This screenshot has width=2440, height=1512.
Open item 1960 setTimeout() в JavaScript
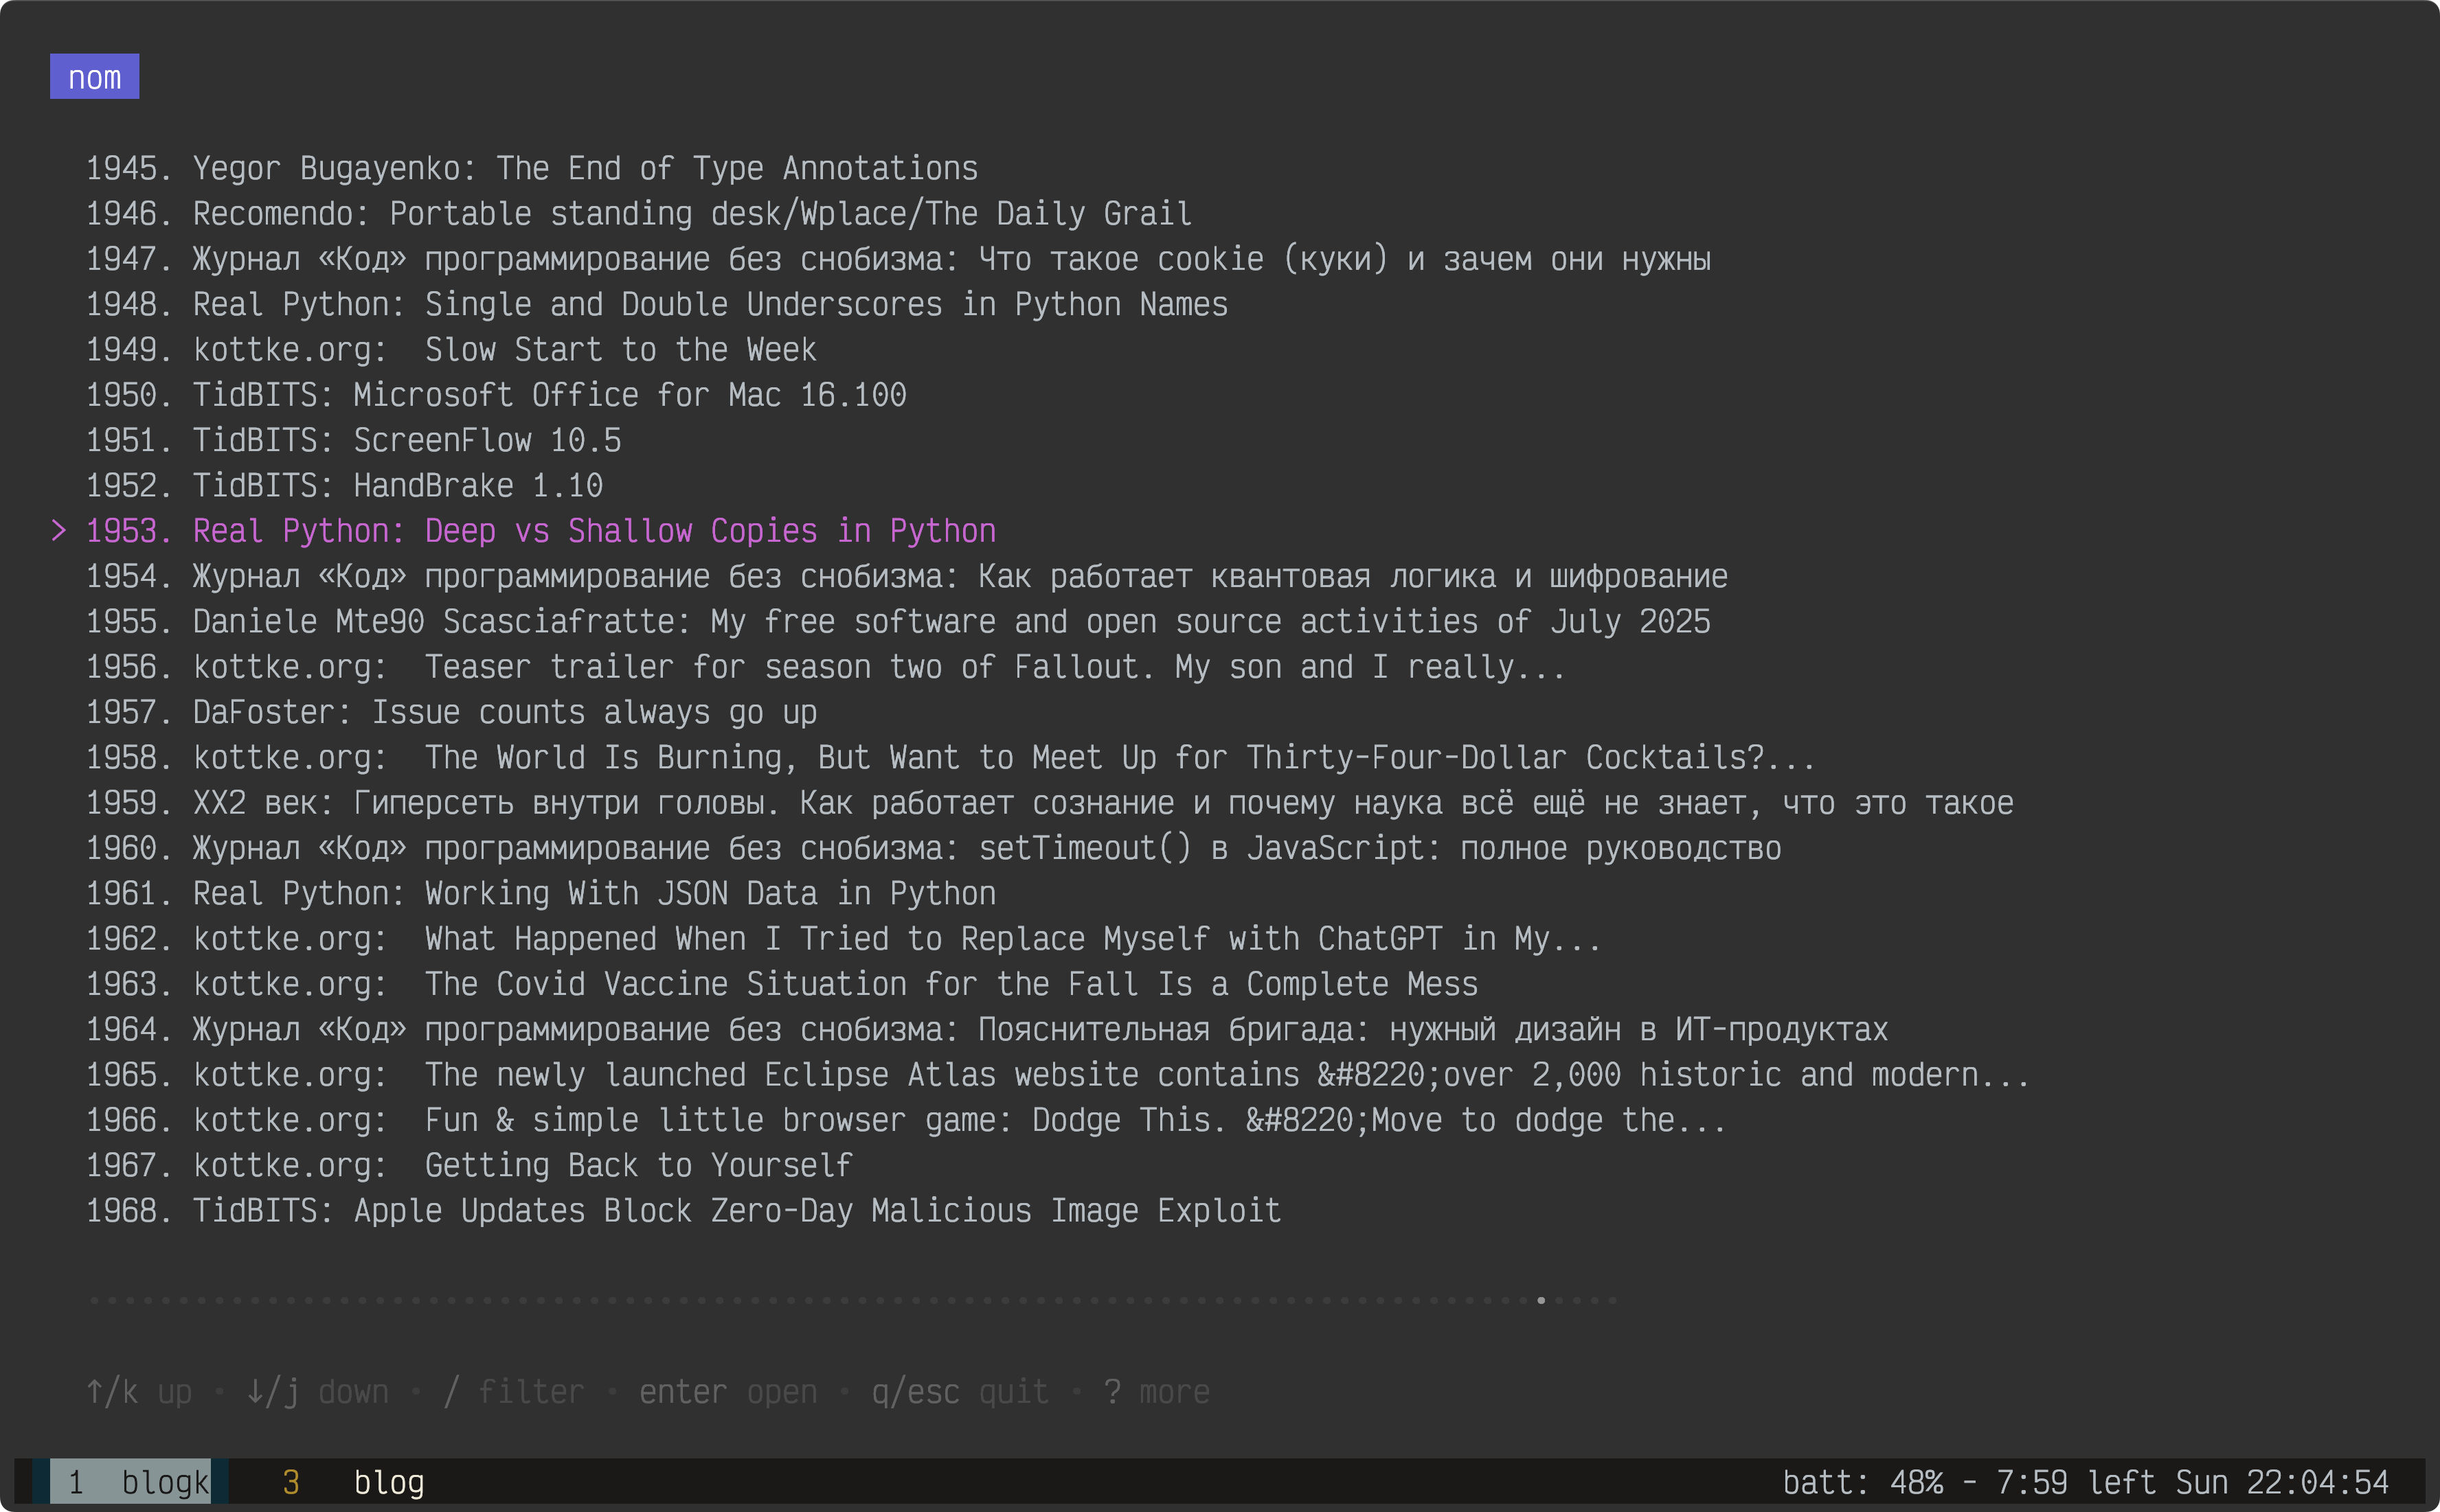[x=934, y=848]
